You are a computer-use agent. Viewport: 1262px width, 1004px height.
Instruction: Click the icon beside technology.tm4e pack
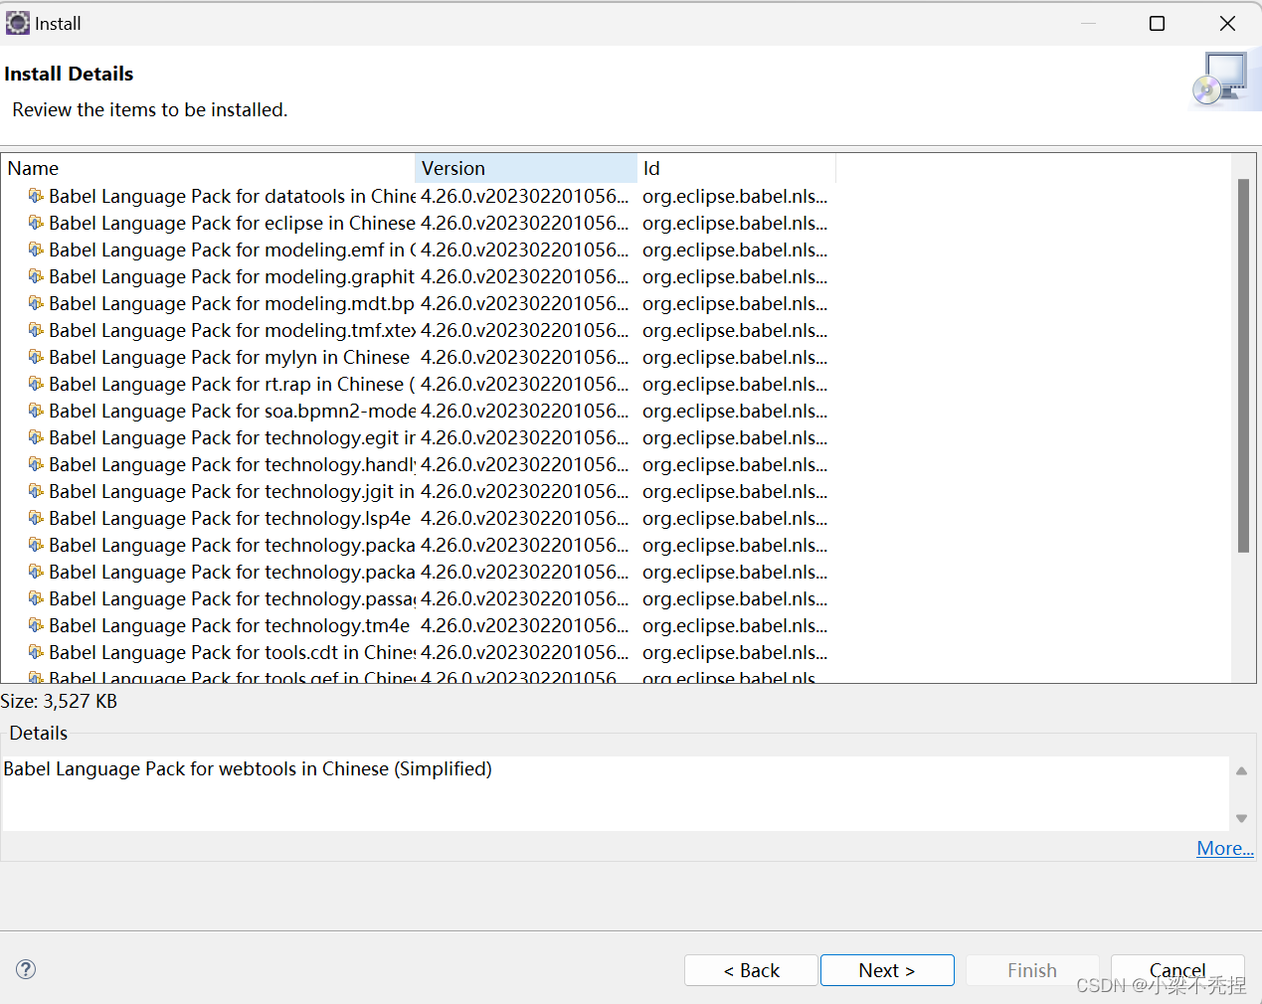coord(36,625)
